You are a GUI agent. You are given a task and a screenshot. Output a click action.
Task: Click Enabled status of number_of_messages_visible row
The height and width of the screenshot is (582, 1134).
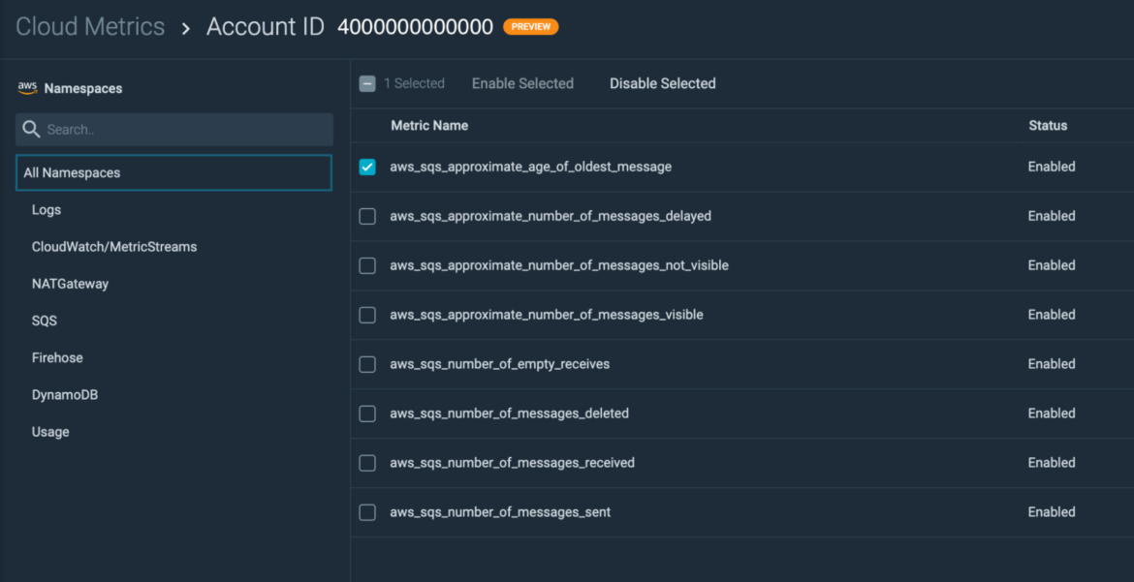tap(1052, 316)
